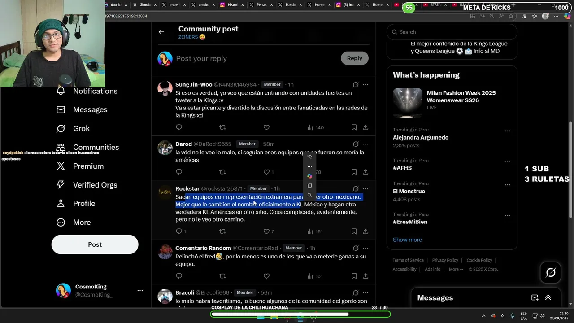
Task: Show hidden icons in system tray
Action: point(483,316)
